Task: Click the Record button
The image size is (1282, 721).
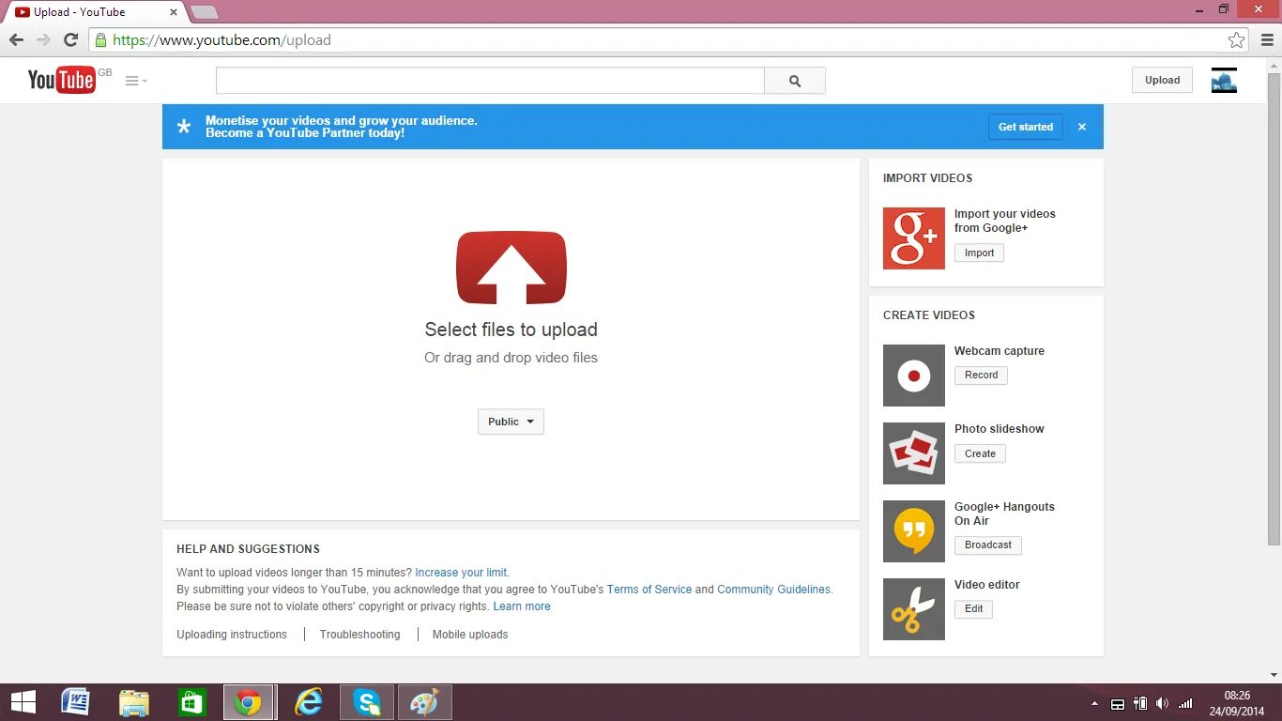Action: pos(981,375)
